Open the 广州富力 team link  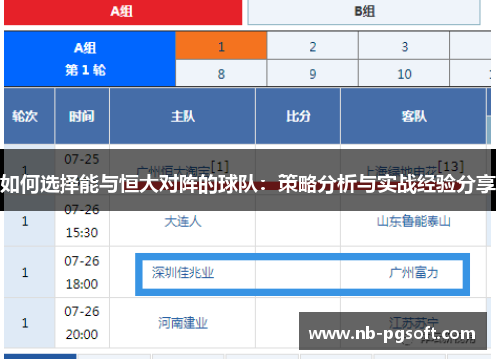(x=414, y=273)
